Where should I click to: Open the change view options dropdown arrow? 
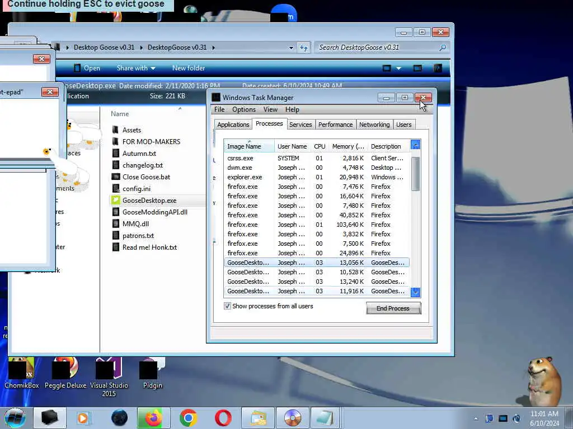pos(398,68)
